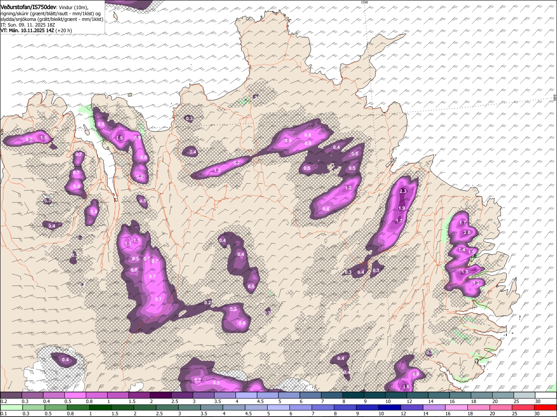Pick the lavender 14 swatch in the rain legend
Image resolution: width=557 pixels, height=417 pixels.
pos(434,408)
